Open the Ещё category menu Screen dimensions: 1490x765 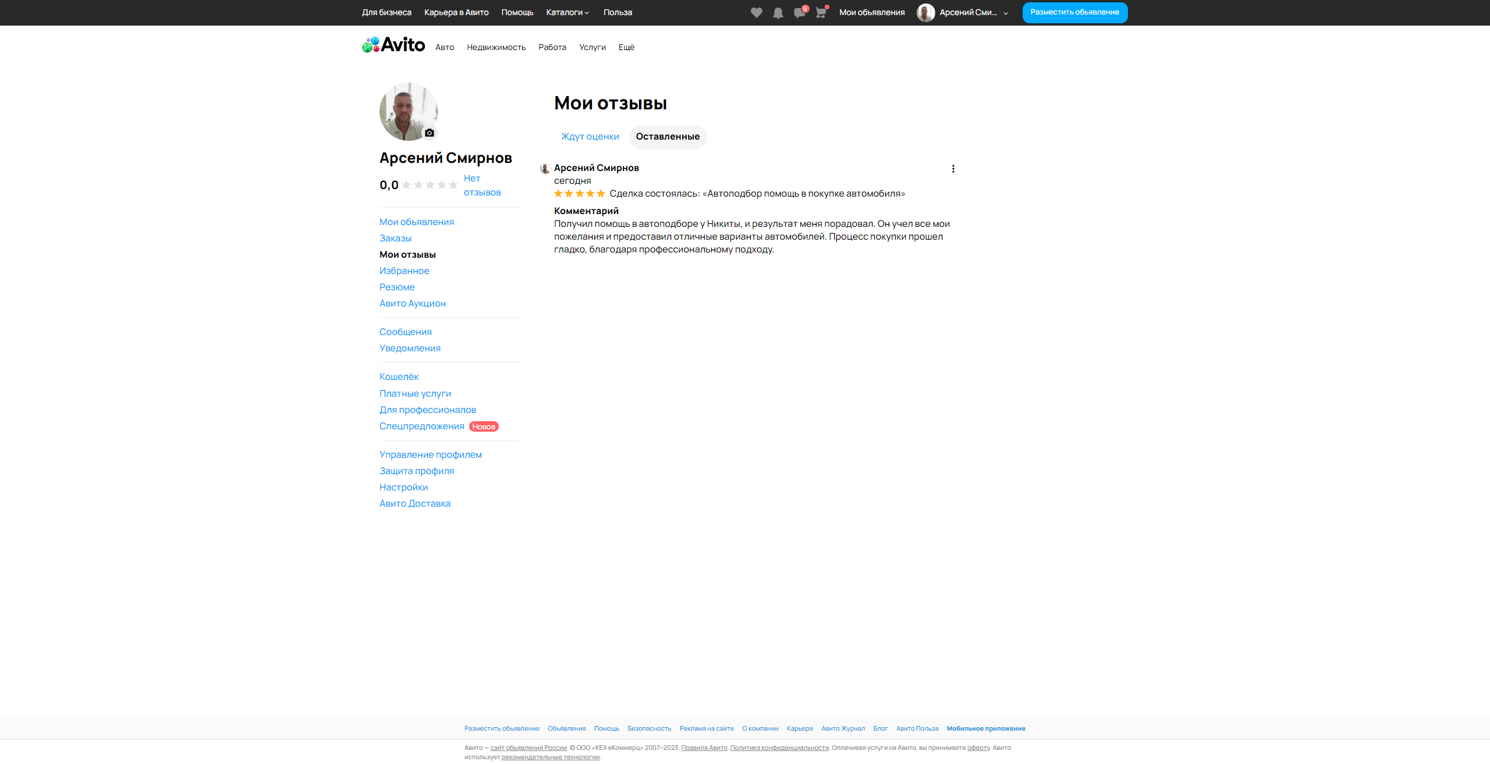click(626, 47)
